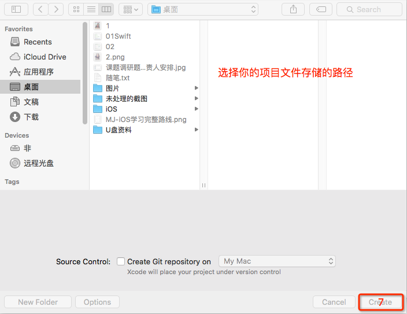Switch to column view
Viewport: 407px width, 314px height.
click(106, 10)
